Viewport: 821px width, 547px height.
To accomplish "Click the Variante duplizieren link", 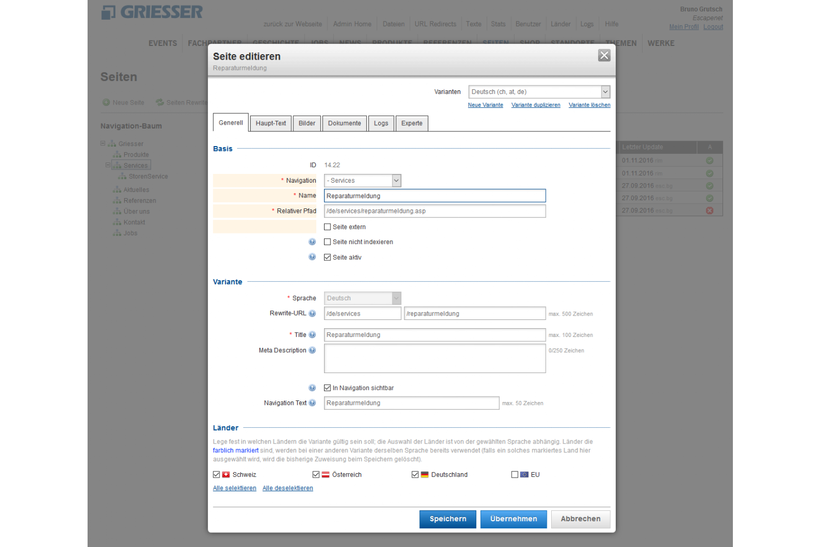I will click(535, 105).
